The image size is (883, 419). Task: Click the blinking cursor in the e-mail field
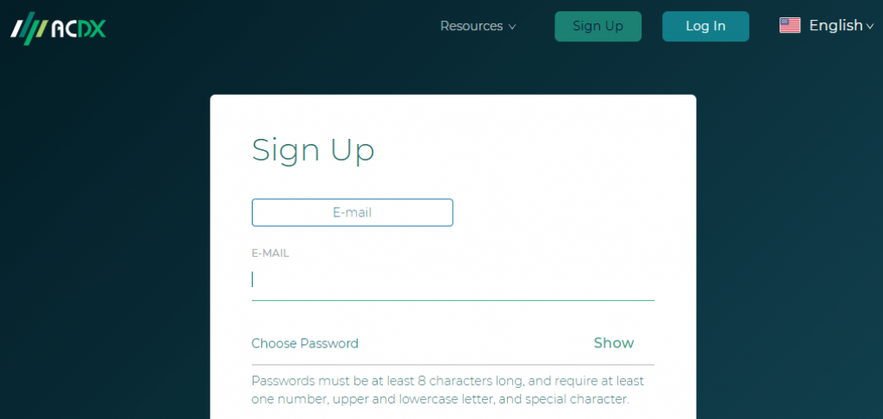(x=253, y=279)
